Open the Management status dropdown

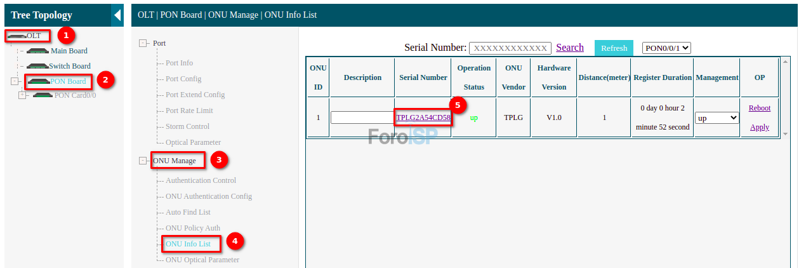(x=717, y=117)
